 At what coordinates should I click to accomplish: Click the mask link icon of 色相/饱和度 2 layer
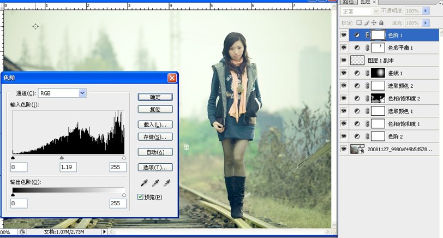tap(367, 98)
